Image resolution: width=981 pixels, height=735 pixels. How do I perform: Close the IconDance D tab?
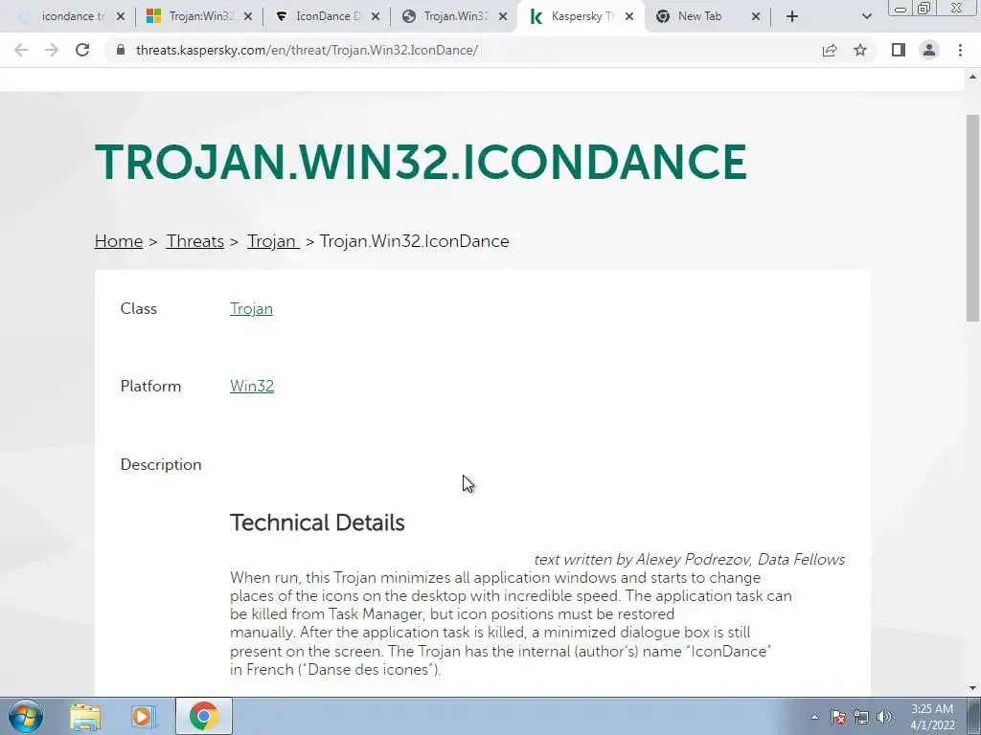coord(376,16)
